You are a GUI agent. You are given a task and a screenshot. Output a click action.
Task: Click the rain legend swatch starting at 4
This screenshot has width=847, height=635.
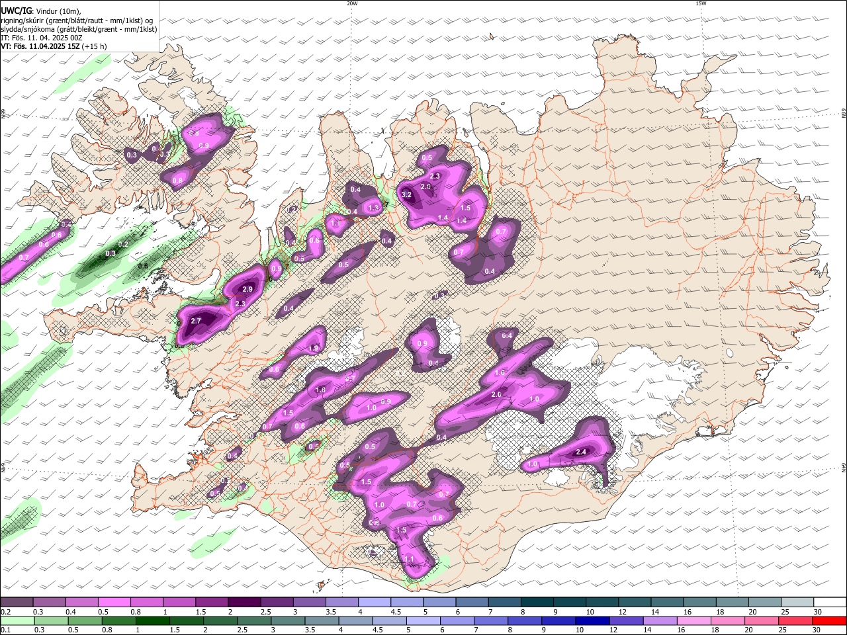point(355,621)
